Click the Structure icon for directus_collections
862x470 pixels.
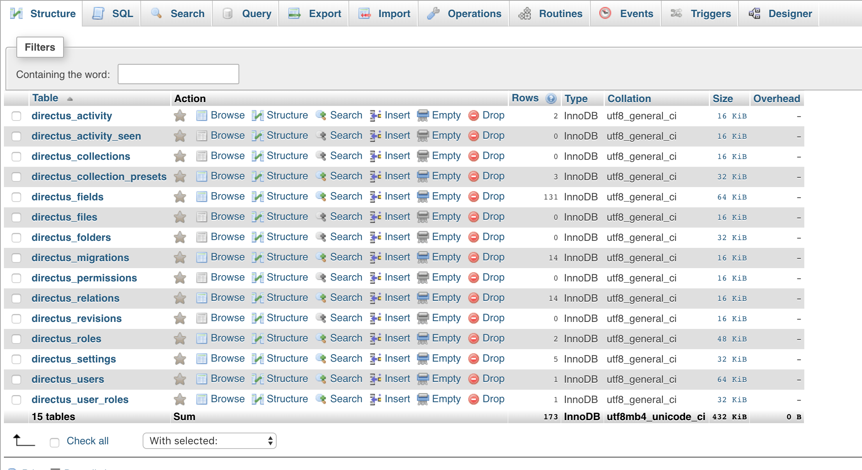(x=258, y=156)
